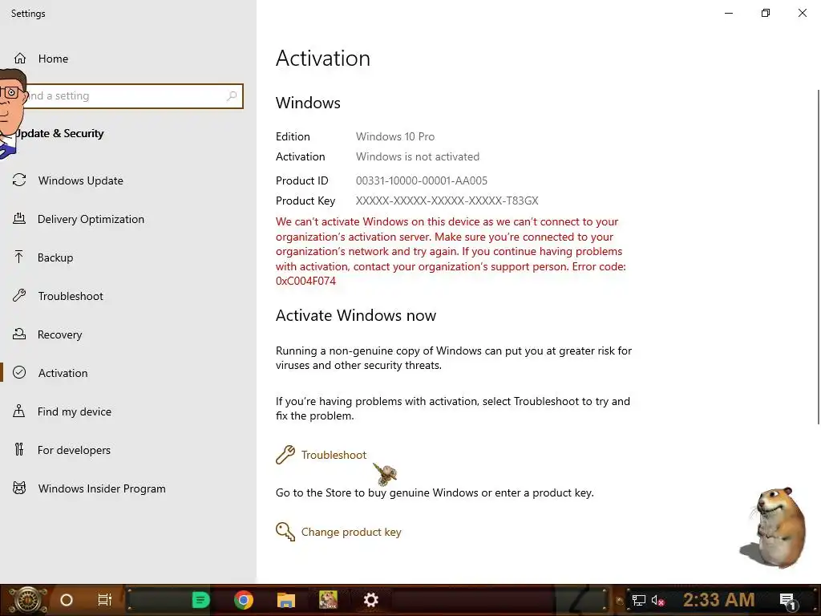
Task: Open Task View on taskbar
Action: (x=105, y=600)
